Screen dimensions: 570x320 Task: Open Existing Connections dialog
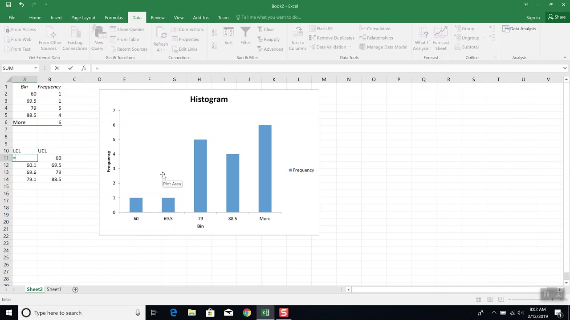[75, 40]
